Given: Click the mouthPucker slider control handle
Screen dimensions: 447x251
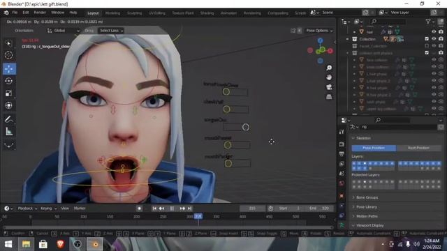Looking at the screenshot, I should [228, 164].
